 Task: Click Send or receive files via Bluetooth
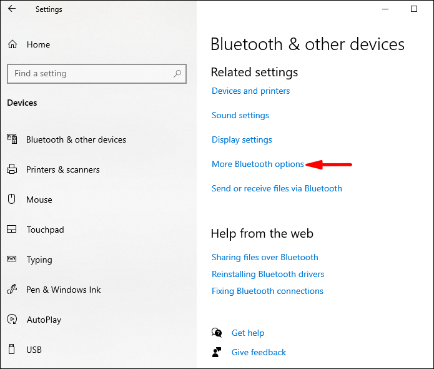pos(277,189)
